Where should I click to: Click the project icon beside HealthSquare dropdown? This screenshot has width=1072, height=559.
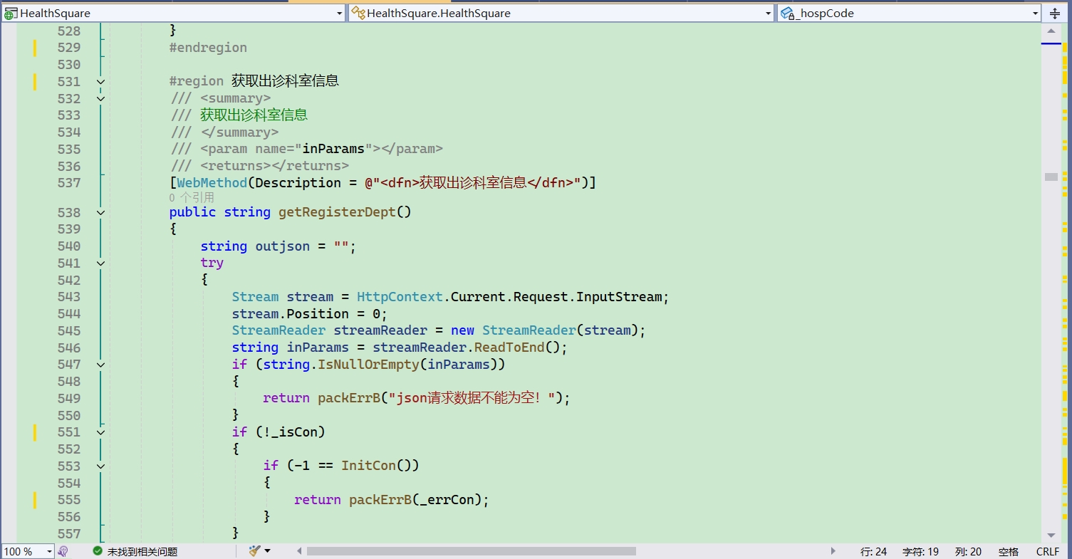click(x=11, y=13)
